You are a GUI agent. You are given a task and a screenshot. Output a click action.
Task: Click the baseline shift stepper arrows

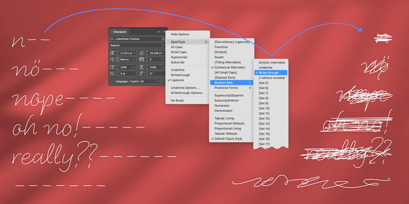[117, 74]
